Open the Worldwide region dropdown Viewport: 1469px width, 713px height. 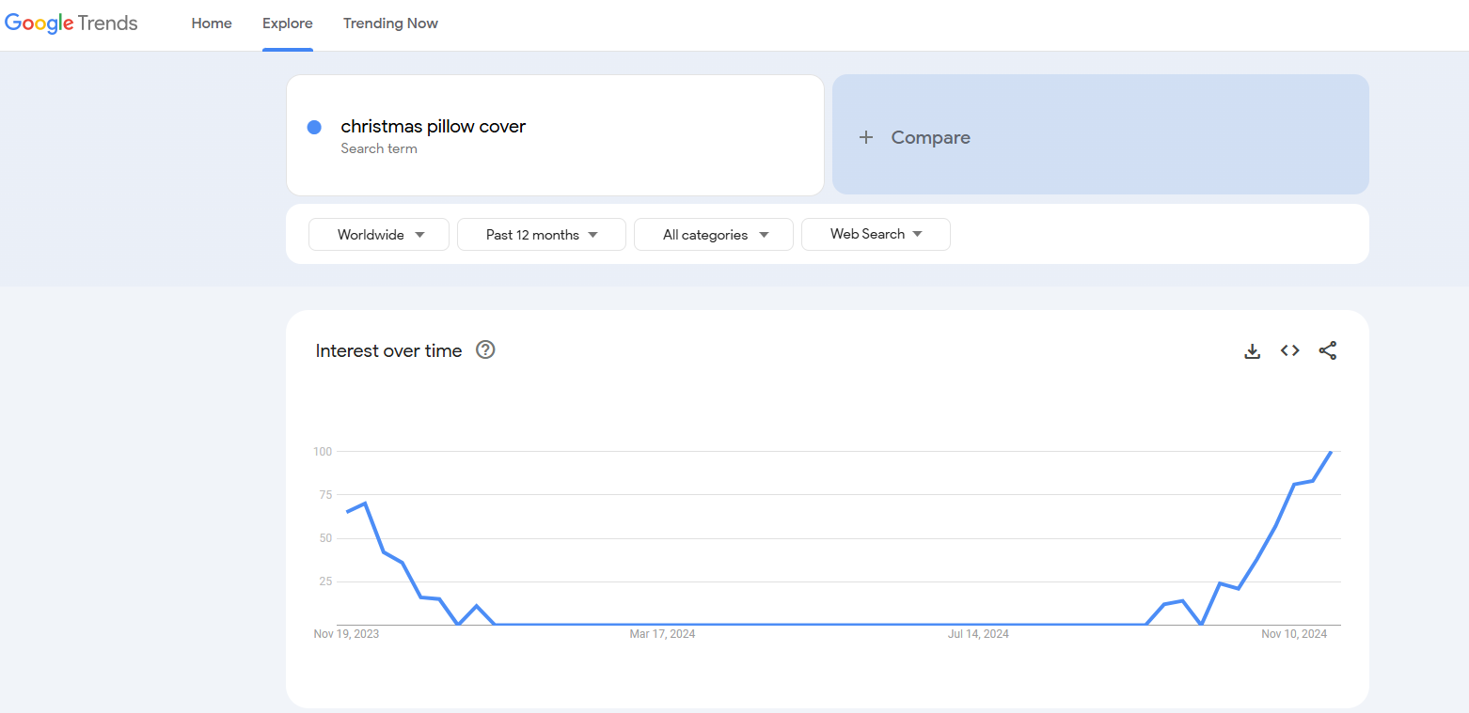(x=379, y=235)
